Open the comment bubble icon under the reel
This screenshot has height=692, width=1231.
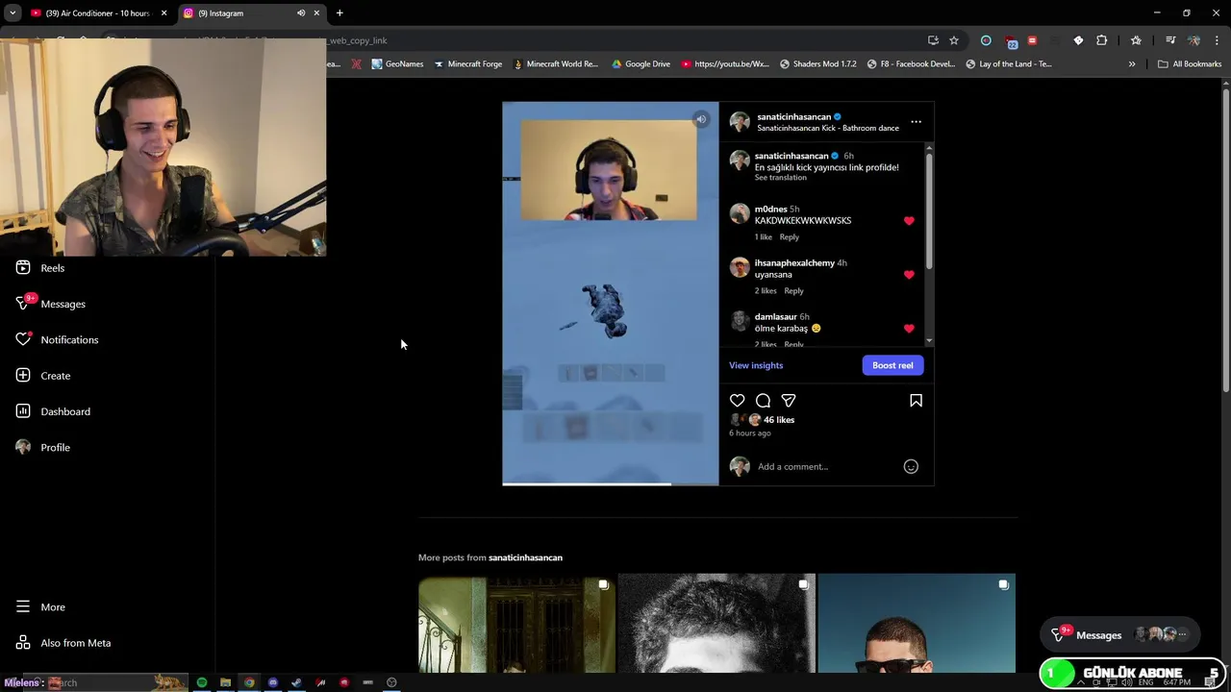[x=763, y=401]
